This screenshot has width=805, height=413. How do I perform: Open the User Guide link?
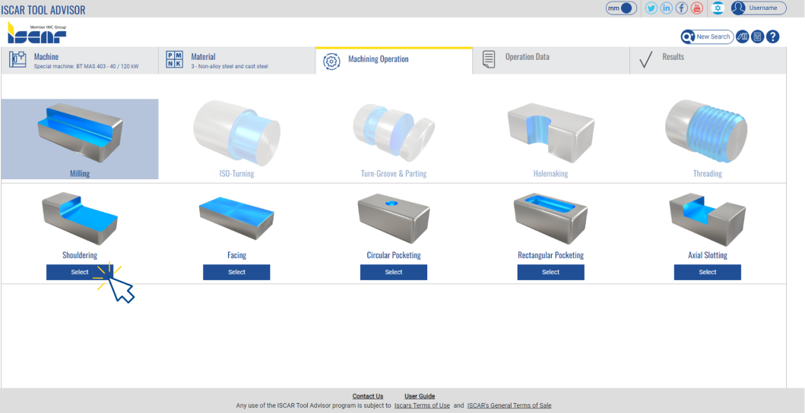[420, 396]
